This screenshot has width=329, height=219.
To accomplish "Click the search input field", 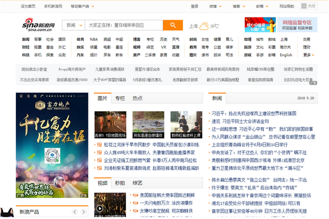I will (124, 25).
